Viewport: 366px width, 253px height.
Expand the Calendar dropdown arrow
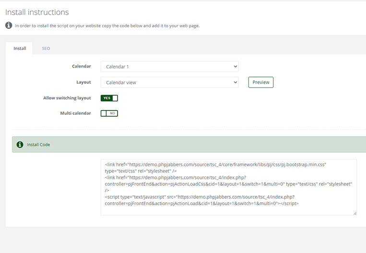(x=235, y=66)
